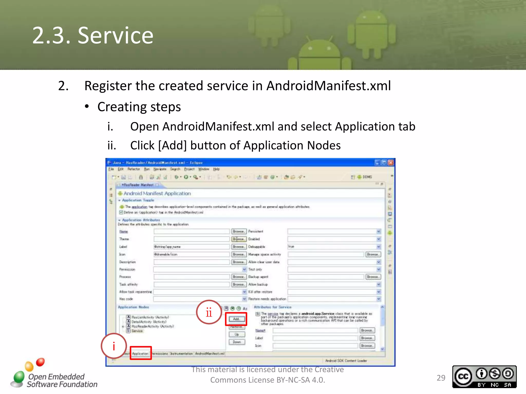Viewport: 526px width, 394px height.
Task: Click the Down button of Application Nodes
Action: [237, 342]
